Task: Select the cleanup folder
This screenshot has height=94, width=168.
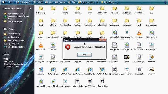Action: 114,10
